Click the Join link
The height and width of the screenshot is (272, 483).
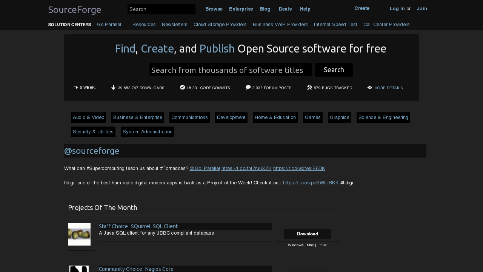click(x=422, y=9)
